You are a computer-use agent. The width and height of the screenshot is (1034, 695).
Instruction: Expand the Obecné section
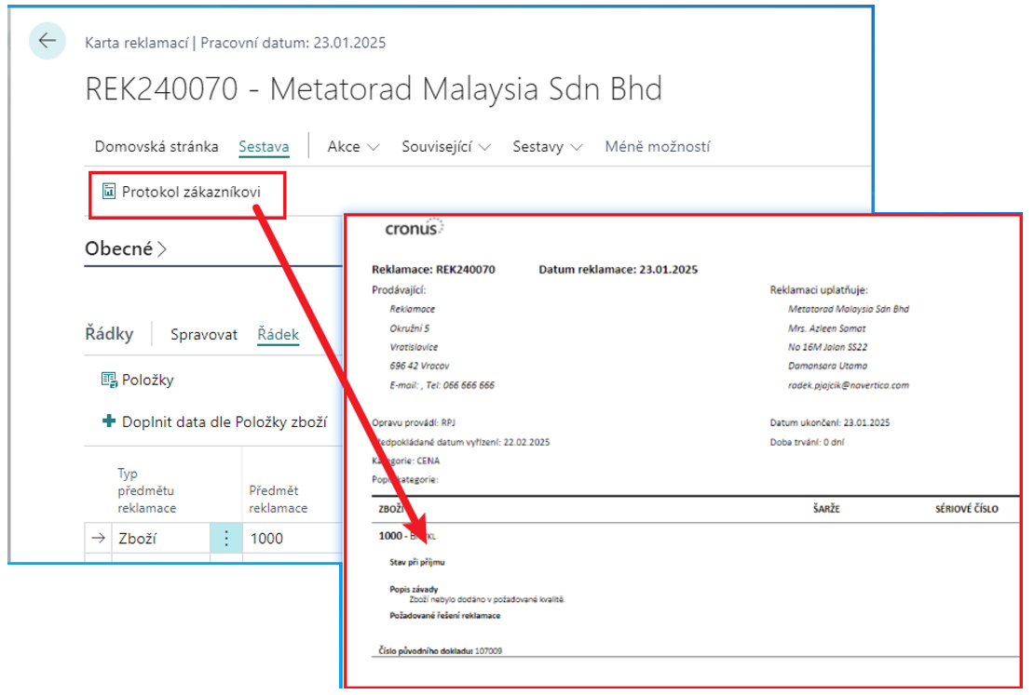(126, 248)
